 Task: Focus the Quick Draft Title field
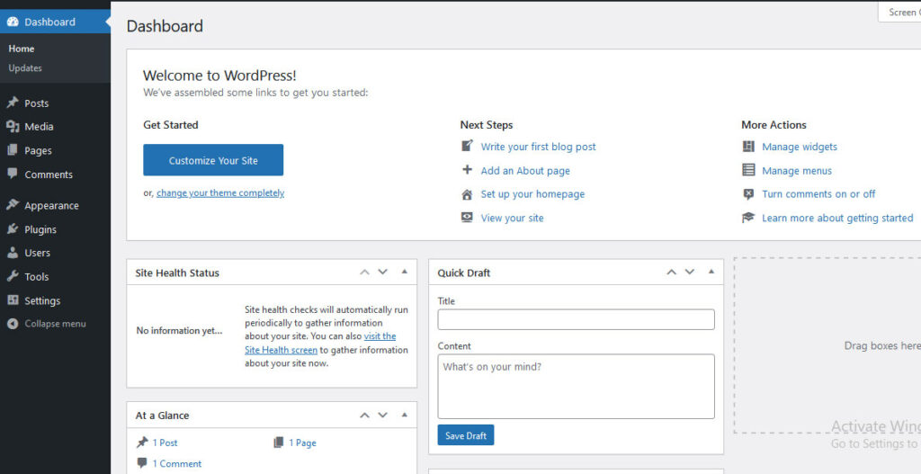(576, 319)
